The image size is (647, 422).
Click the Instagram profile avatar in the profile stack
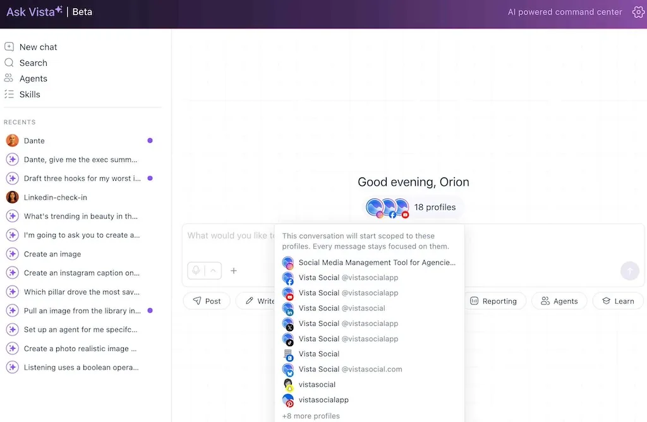coord(375,207)
